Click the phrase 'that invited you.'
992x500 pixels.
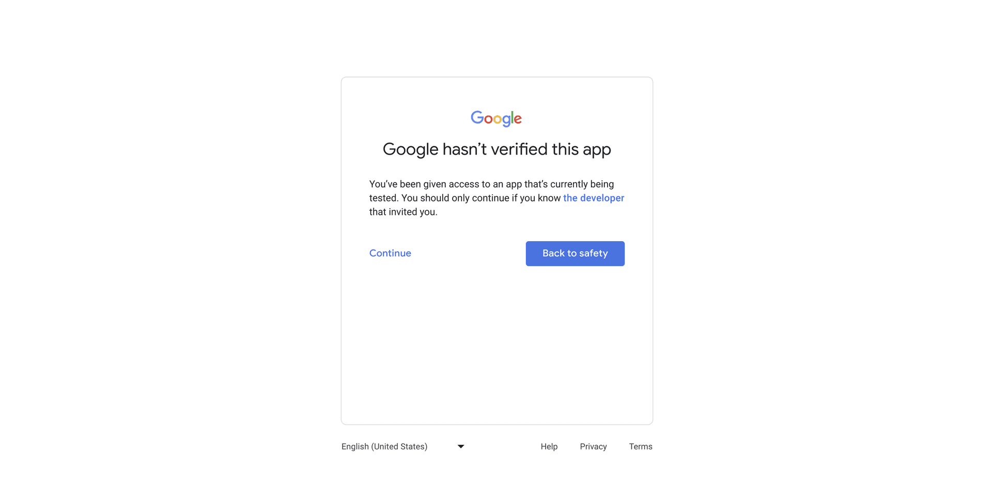pyautogui.click(x=403, y=212)
